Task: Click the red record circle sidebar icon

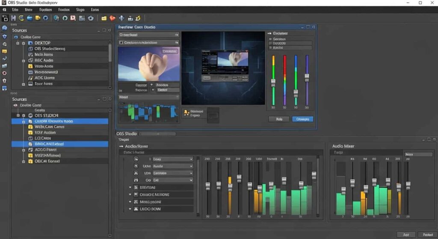Action: (4, 73)
